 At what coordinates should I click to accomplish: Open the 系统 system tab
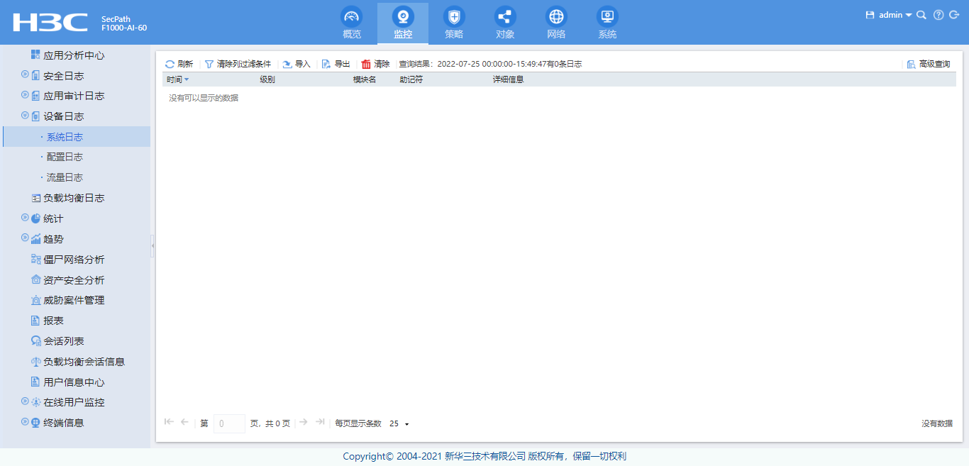607,23
